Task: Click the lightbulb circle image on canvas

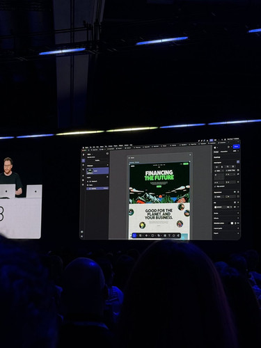Action: tap(142, 225)
